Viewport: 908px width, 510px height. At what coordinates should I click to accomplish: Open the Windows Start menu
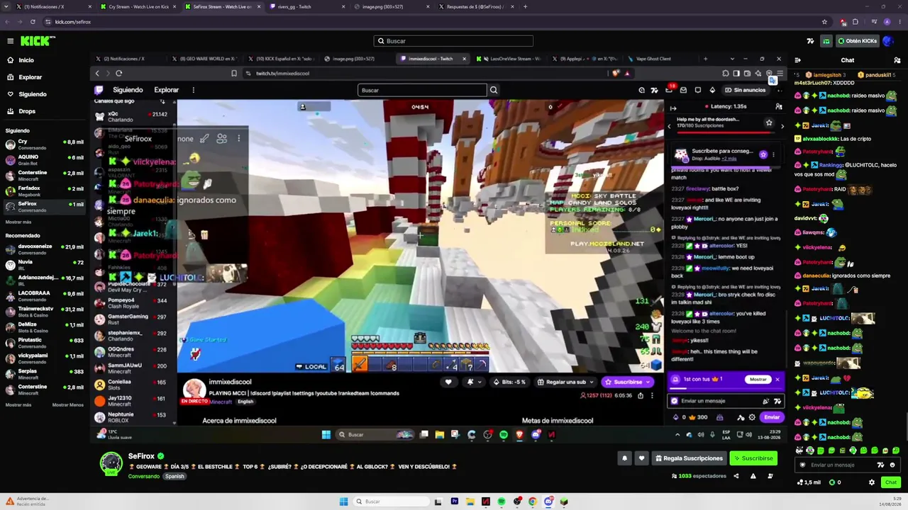[344, 501]
